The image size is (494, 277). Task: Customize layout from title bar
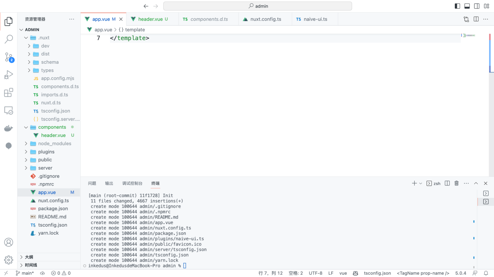(486, 6)
